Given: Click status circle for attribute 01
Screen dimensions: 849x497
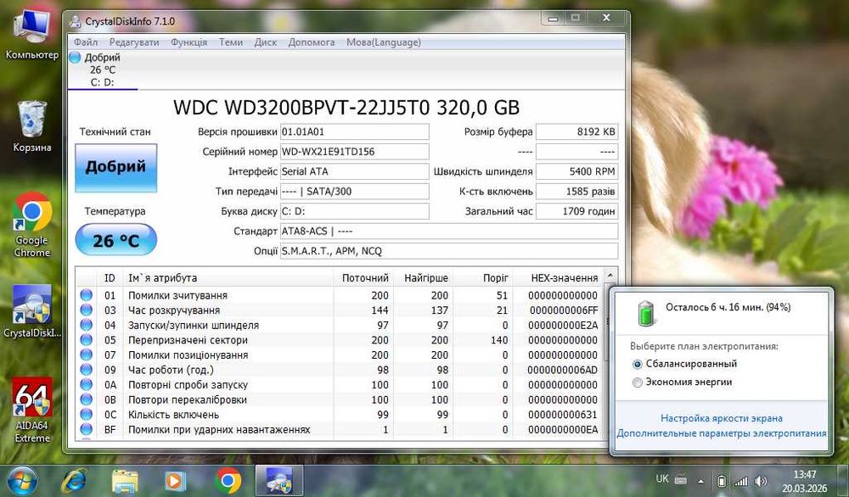Looking at the screenshot, I should pos(86,295).
